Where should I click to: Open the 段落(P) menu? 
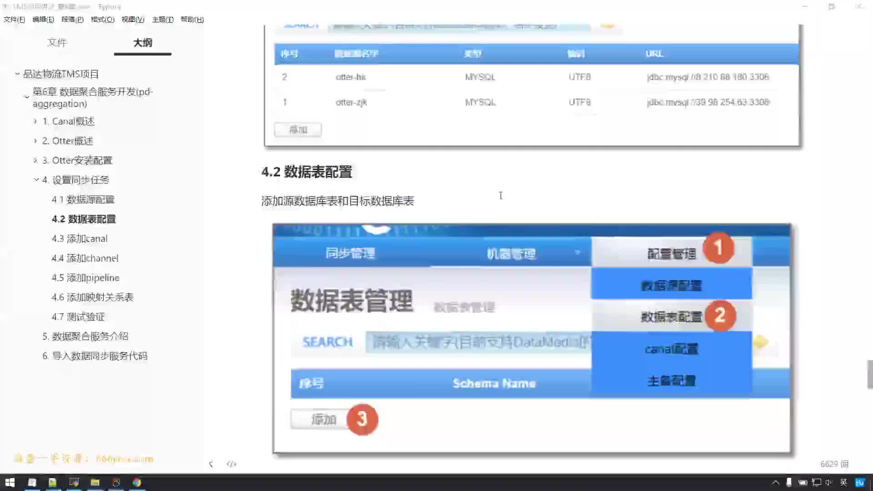click(72, 20)
